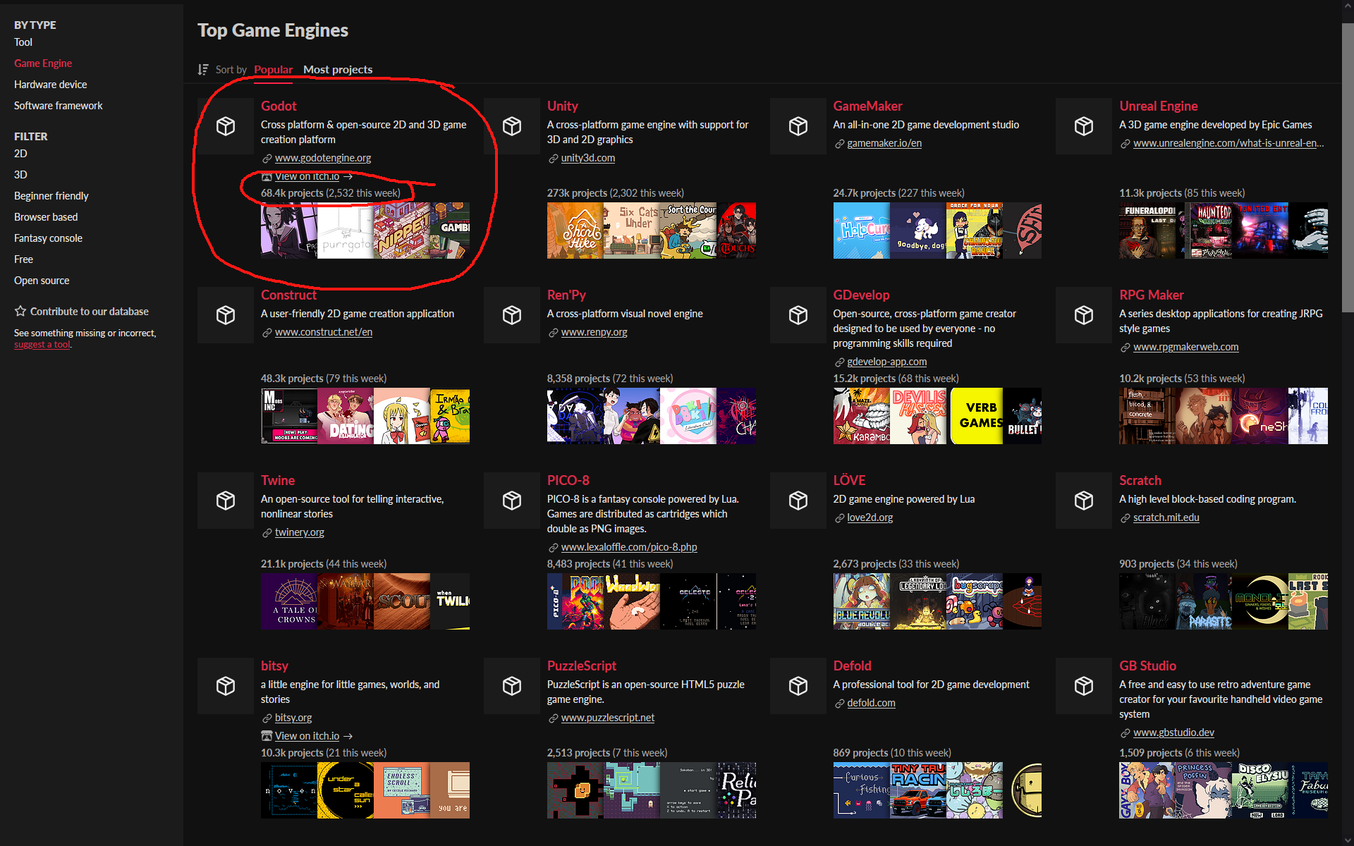Visit www.puzzlescript.net link

(608, 718)
